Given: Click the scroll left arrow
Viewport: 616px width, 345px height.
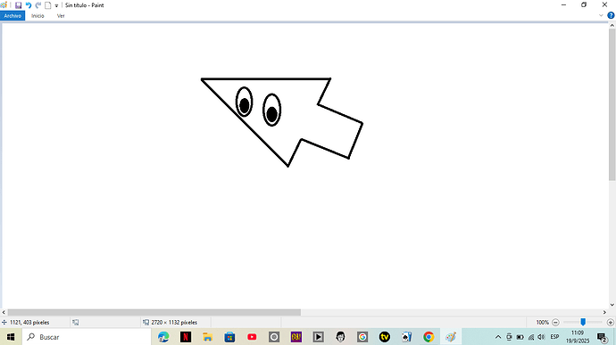Looking at the screenshot, I should [x=4, y=312].
